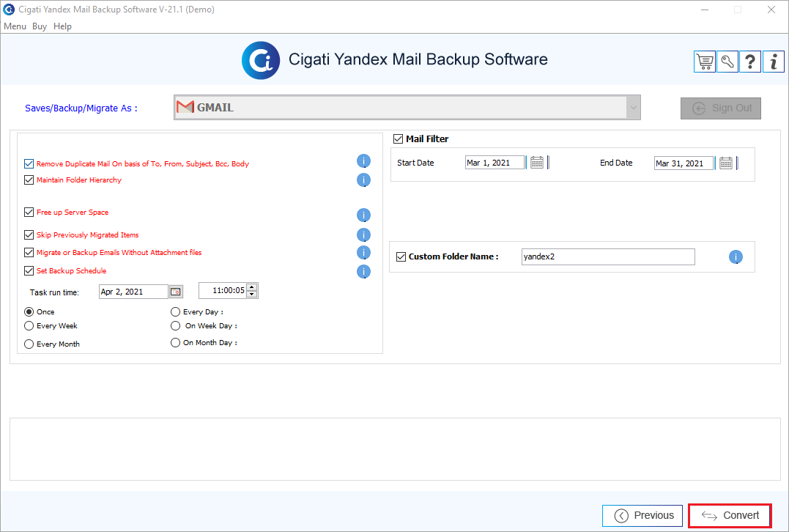Screen dimensions: 789x532
Task: Go back with the Previous button
Action: click(x=642, y=515)
